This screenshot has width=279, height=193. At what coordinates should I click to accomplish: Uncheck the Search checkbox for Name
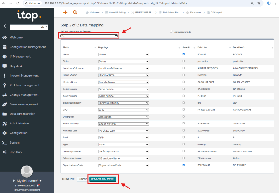(183, 54)
